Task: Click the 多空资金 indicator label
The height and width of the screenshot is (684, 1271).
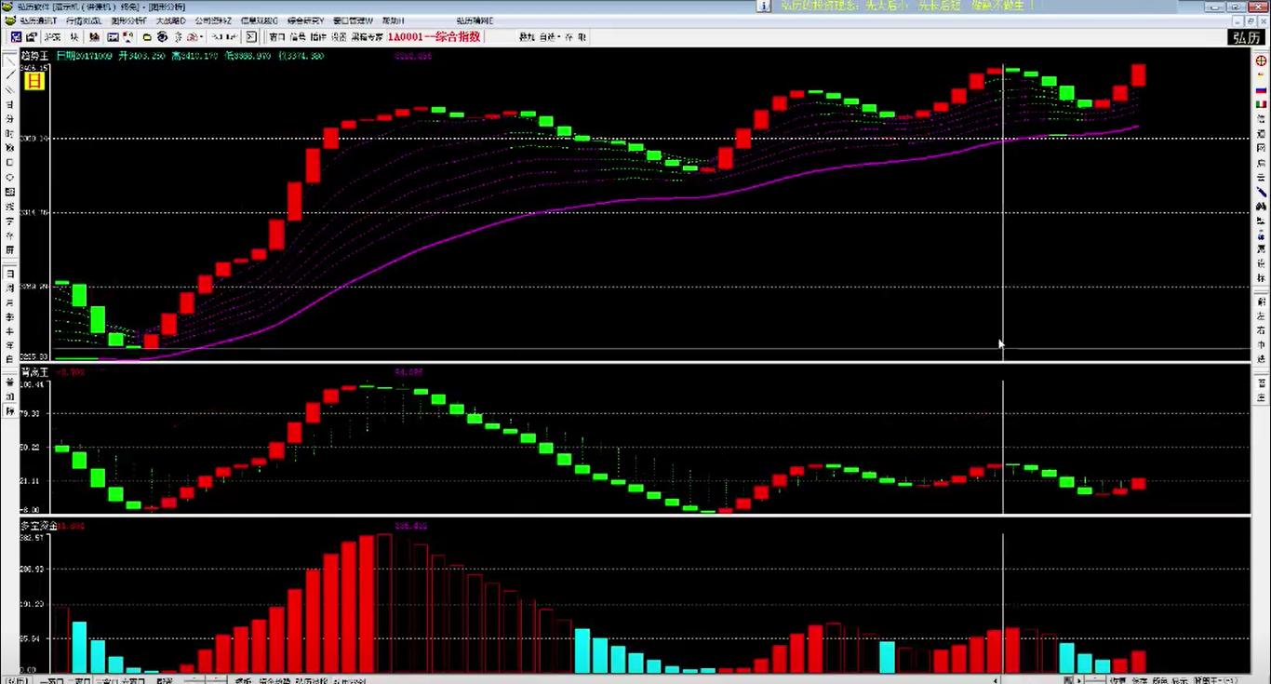Action: coord(38,526)
